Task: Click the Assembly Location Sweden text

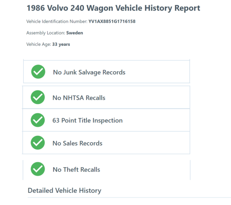Action: (x=55, y=33)
